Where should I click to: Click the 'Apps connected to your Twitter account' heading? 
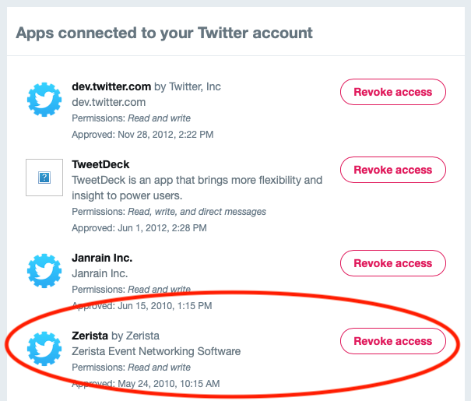pos(164,33)
